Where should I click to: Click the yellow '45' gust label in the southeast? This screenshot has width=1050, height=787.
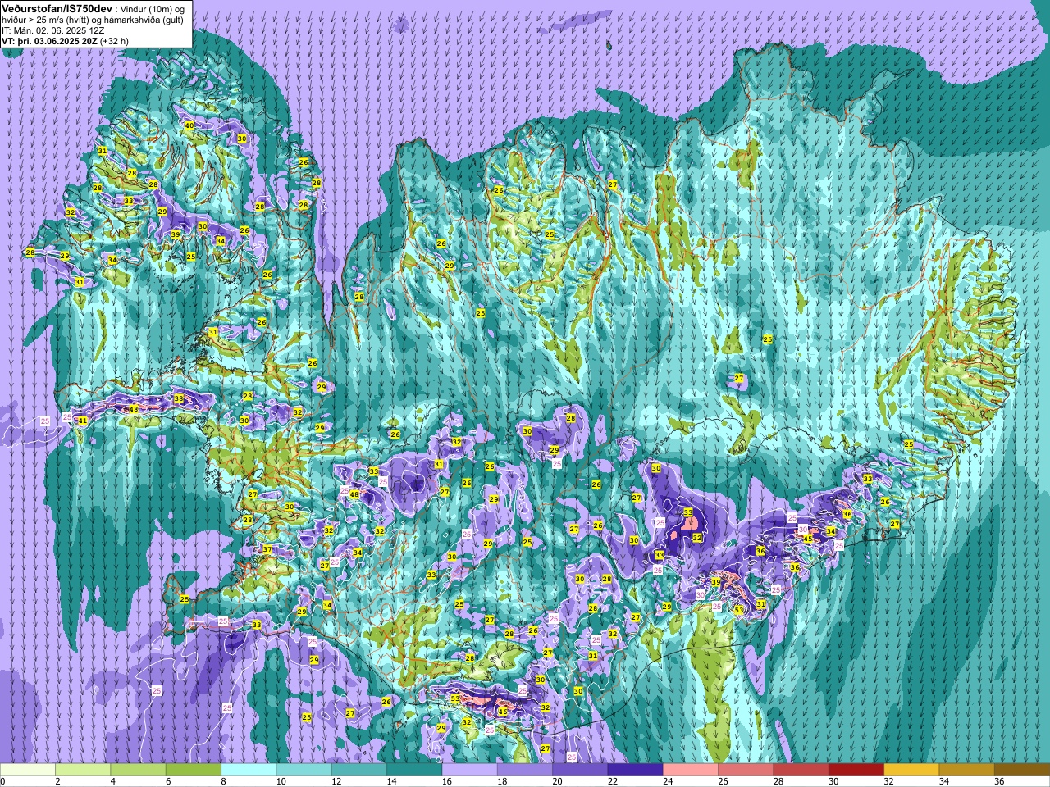[808, 539]
